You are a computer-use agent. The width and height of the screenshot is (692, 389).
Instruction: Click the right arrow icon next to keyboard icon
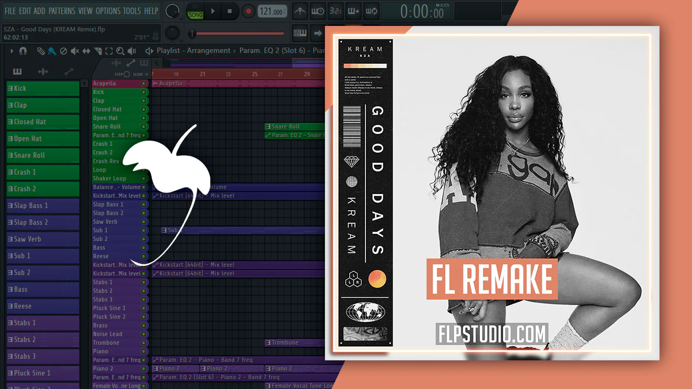click(x=318, y=33)
